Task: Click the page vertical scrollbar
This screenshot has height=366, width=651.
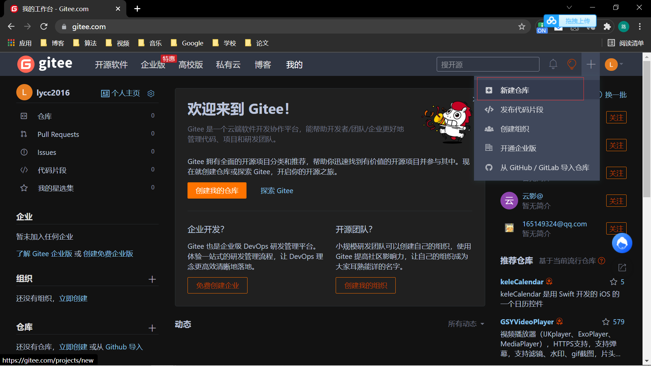Action: point(647,129)
